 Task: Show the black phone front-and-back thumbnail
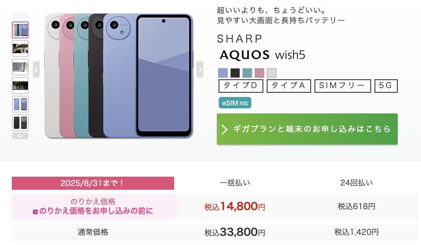(20, 123)
